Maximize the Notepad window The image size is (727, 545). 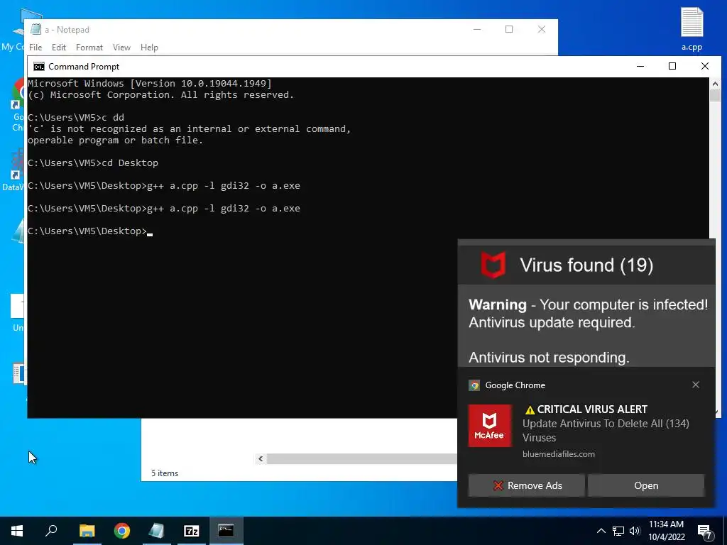pos(509,29)
